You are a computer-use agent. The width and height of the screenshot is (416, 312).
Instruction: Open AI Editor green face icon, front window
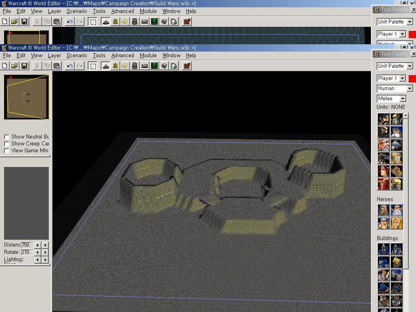(x=154, y=66)
